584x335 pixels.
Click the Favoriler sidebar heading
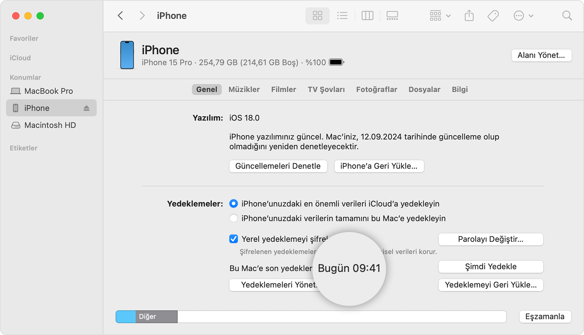tap(24, 38)
